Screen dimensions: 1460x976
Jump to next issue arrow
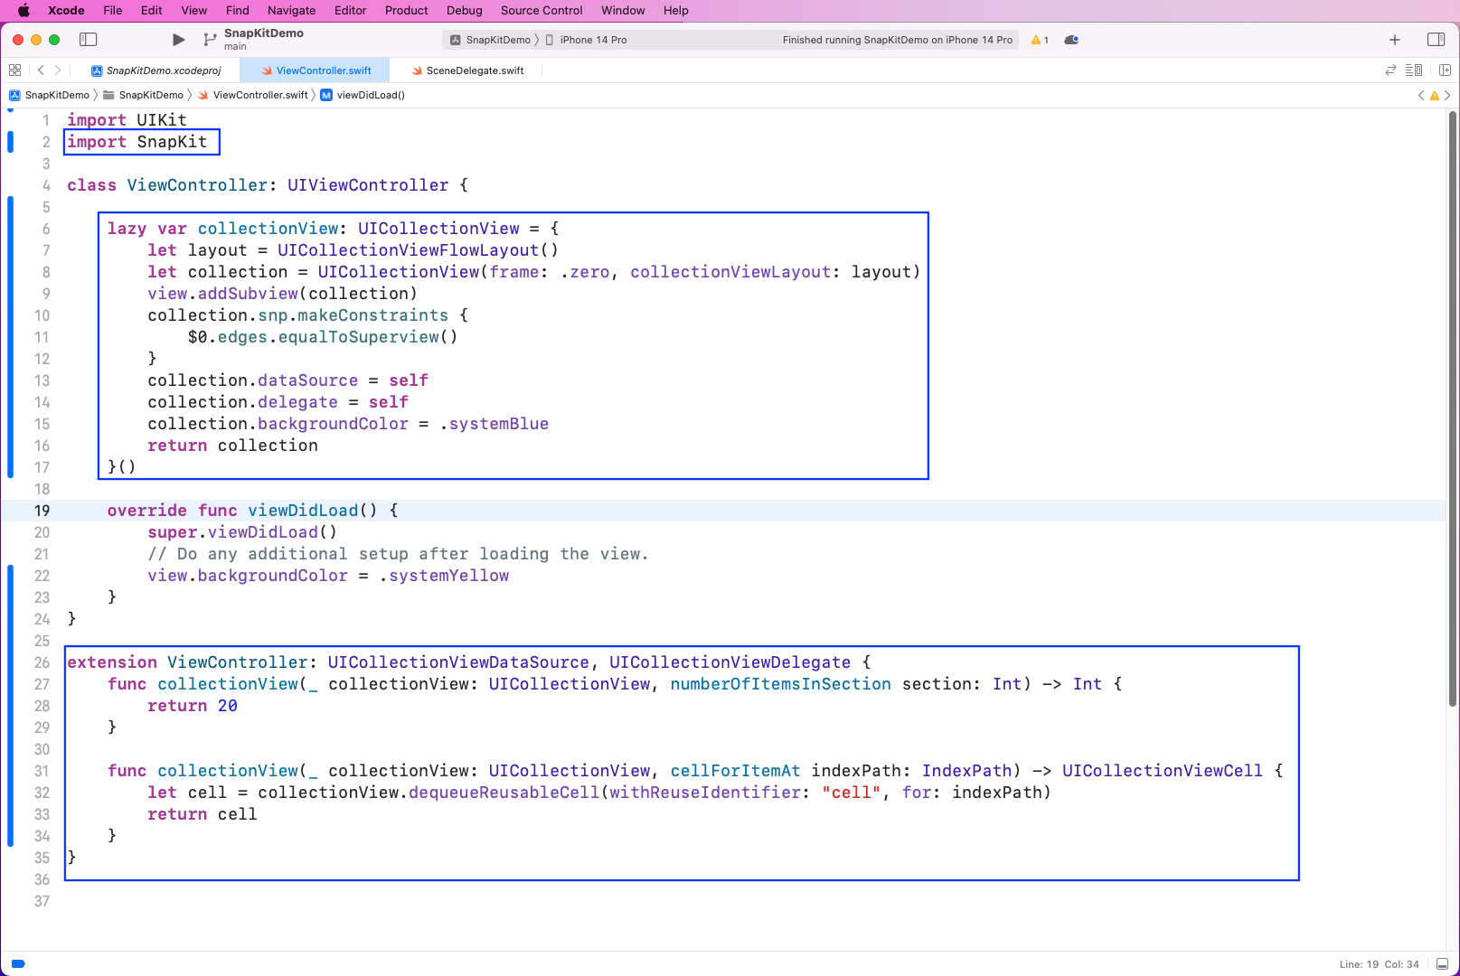point(1447,95)
